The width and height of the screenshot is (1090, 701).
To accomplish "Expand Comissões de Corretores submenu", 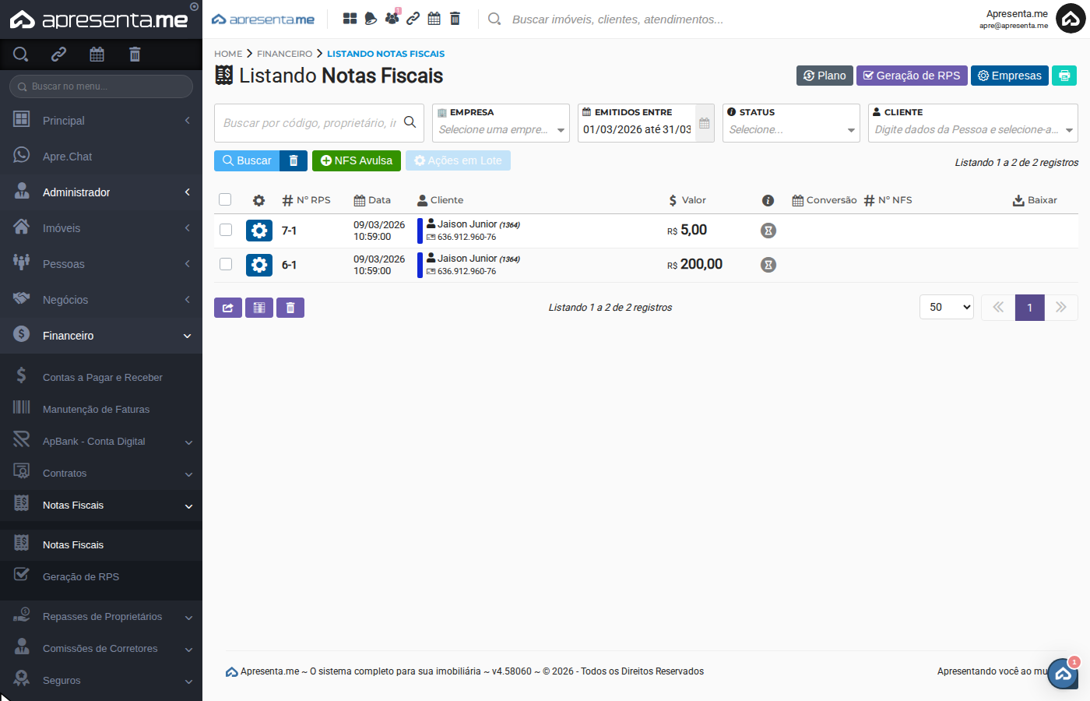I will tap(101, 649).
